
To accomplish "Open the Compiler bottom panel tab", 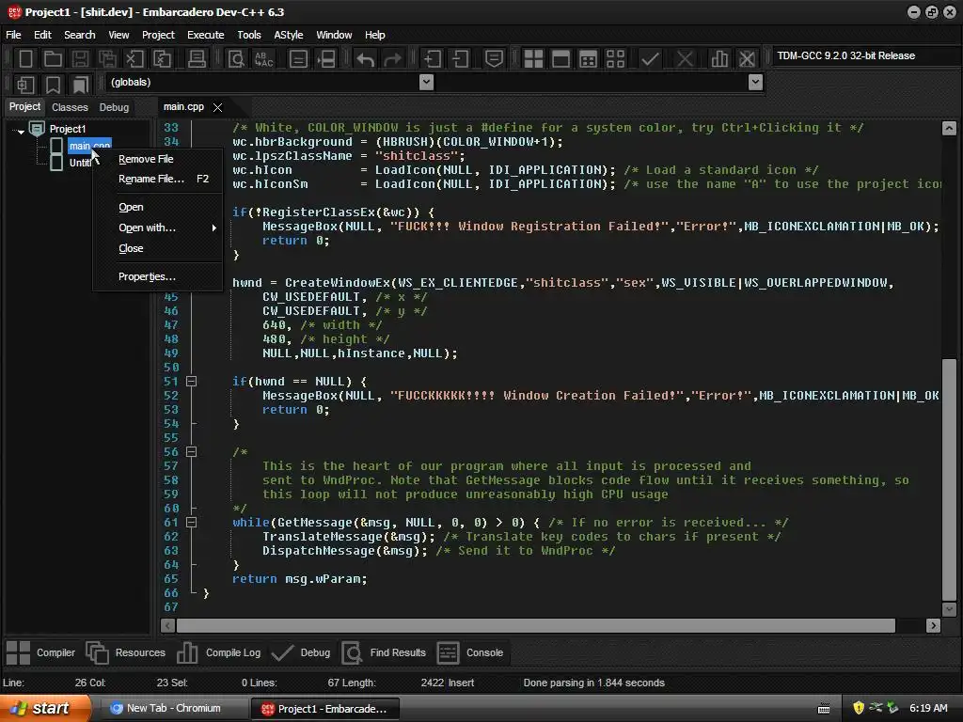I will point(40,652).
